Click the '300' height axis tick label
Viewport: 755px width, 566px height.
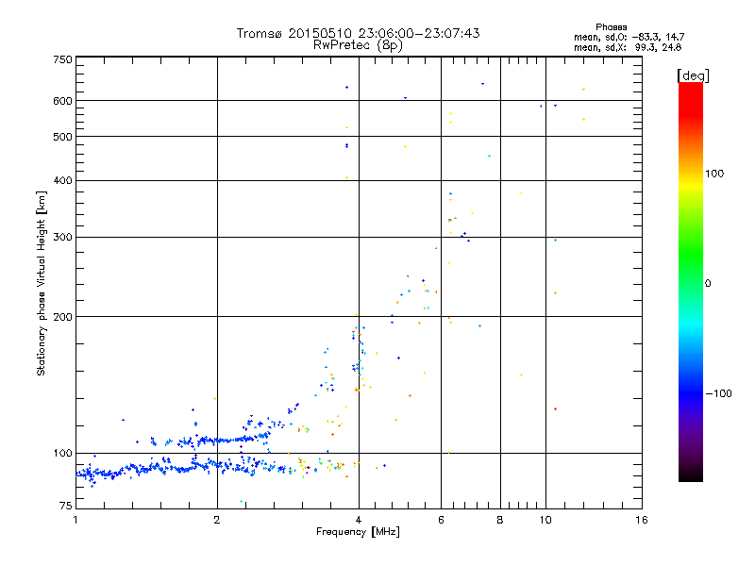[x=62, y=238]
